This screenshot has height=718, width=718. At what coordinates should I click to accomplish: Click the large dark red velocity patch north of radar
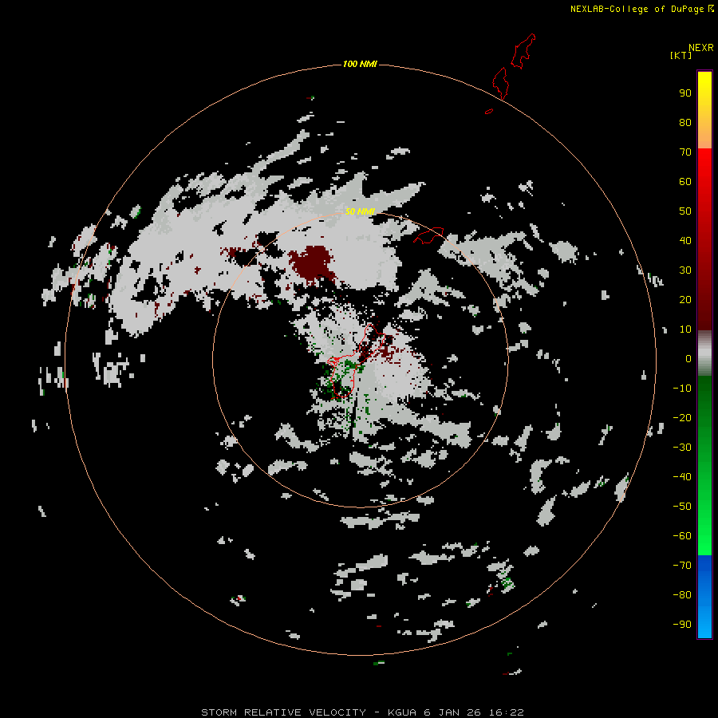coord(313,263)
